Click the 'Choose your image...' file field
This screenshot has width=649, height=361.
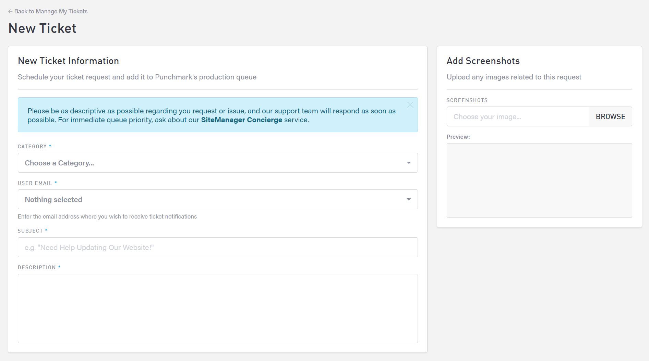[517, 116]
